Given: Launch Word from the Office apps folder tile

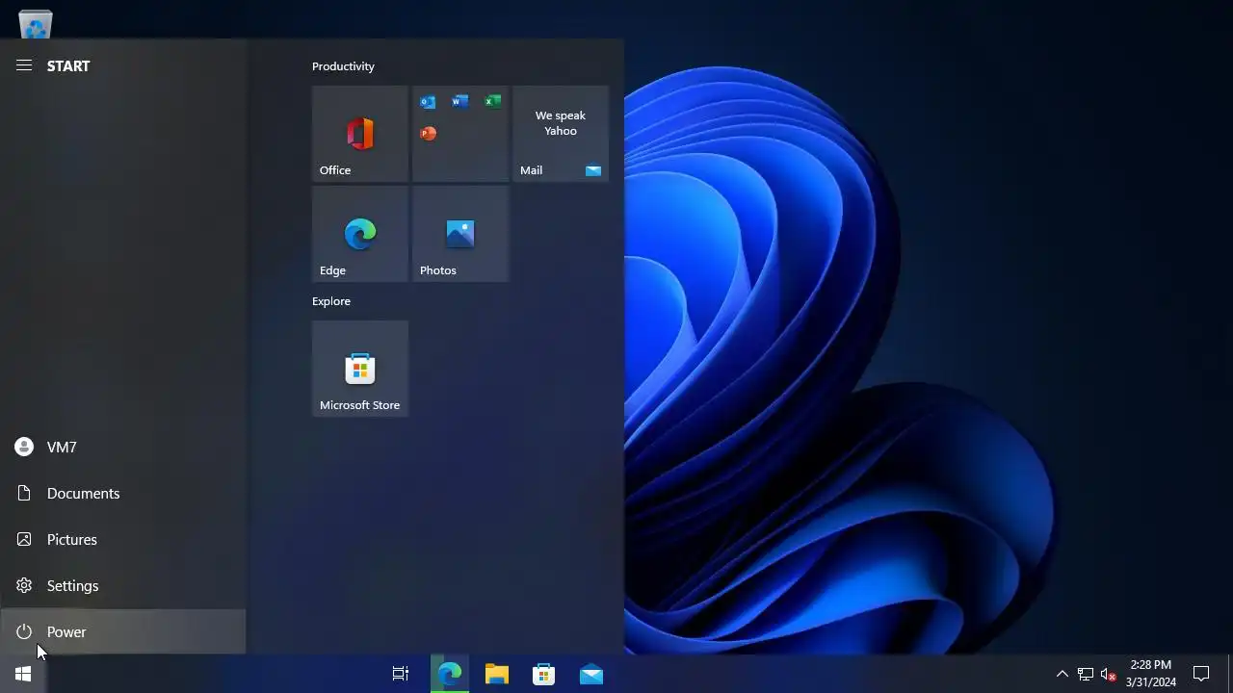Looking at the screenshot, I should (460, 102).
